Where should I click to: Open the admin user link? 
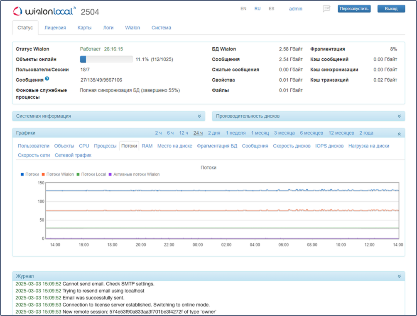296,9
